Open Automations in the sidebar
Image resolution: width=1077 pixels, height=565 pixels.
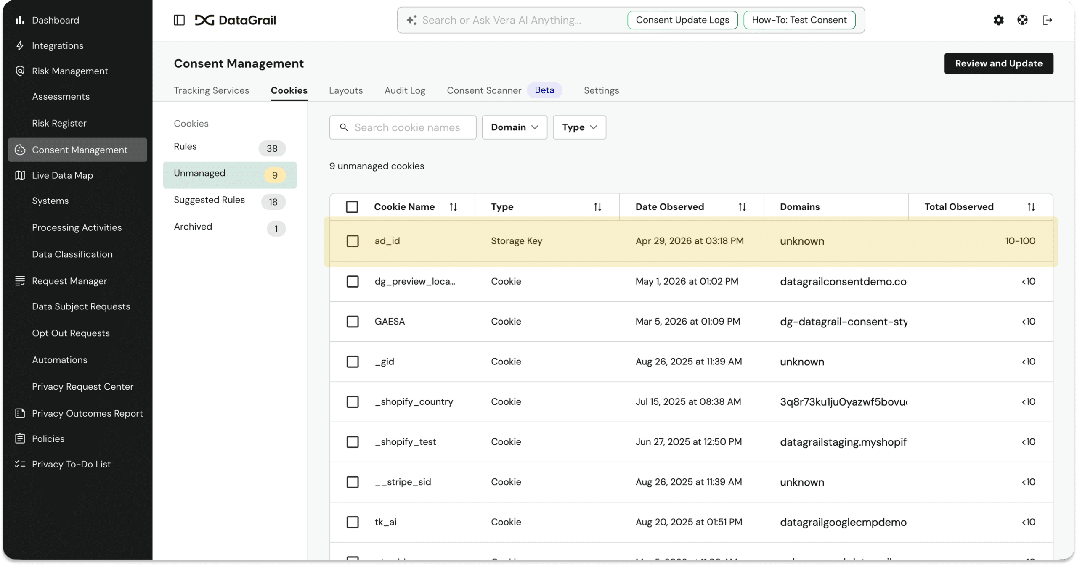pyautogui.click(x=60, y=360)
